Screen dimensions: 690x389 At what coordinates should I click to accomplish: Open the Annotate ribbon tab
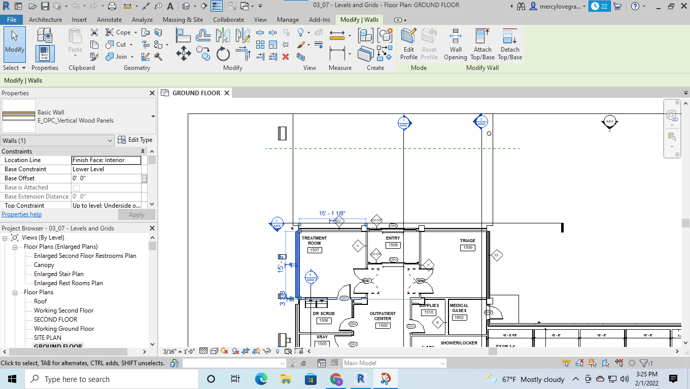coord(109,20)
